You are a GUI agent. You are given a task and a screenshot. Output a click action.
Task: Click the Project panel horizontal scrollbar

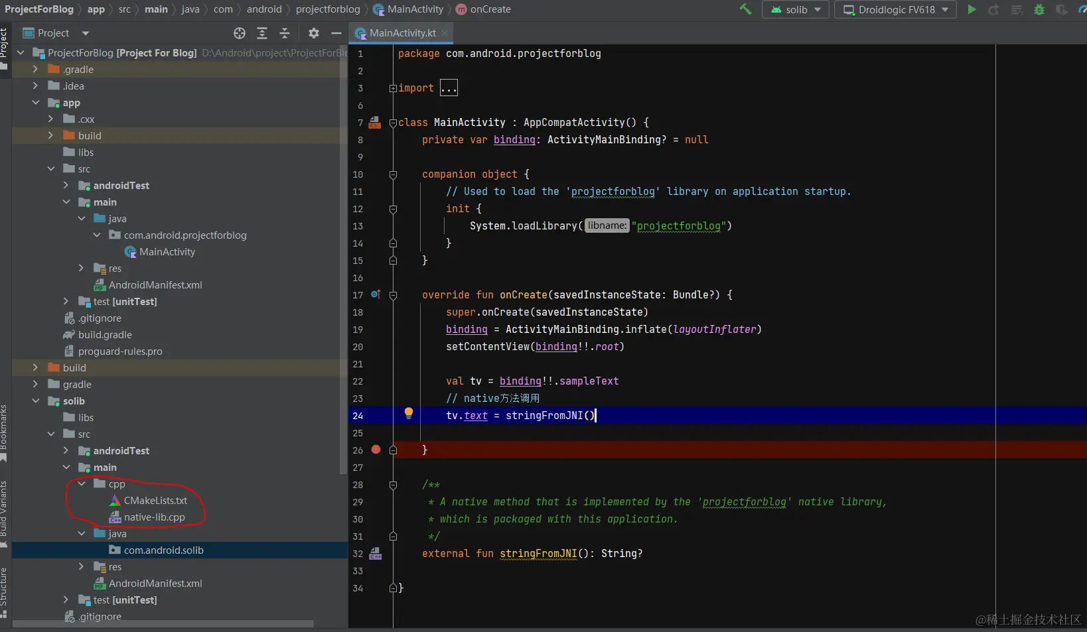(x=163, y=624)
